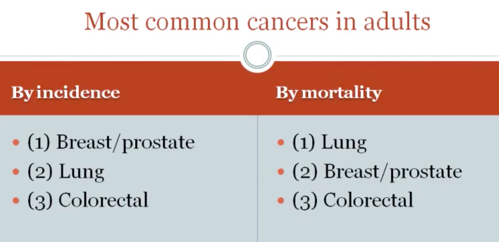Image resolution: width=499 pixels, height=242 pixels.
Task: Click bullet dot beside incidence '(3) Colorectal'
Action: tap(16, 200)
